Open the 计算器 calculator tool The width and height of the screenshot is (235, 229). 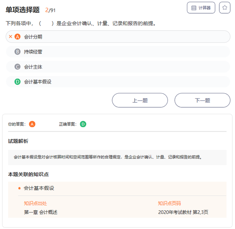(201, 8)
